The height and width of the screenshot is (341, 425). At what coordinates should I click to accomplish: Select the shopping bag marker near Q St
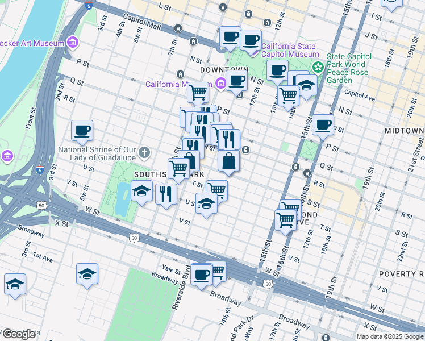[228, 161]
